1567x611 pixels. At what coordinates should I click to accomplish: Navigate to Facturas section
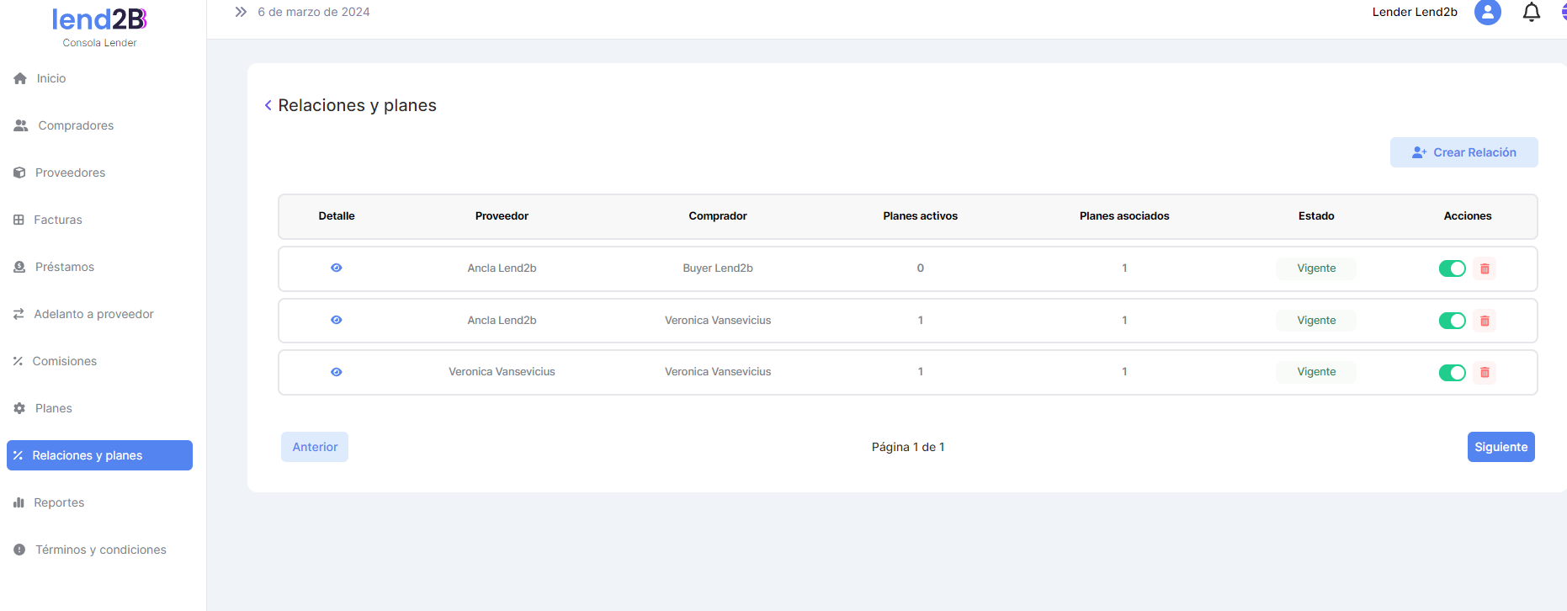click(57, 220)
